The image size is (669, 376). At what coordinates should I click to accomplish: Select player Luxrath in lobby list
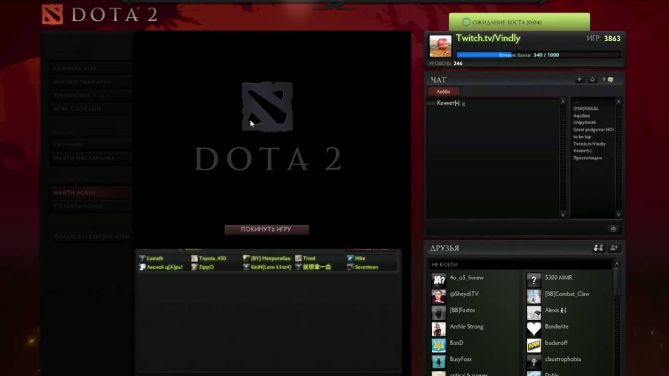click(155, 258)
